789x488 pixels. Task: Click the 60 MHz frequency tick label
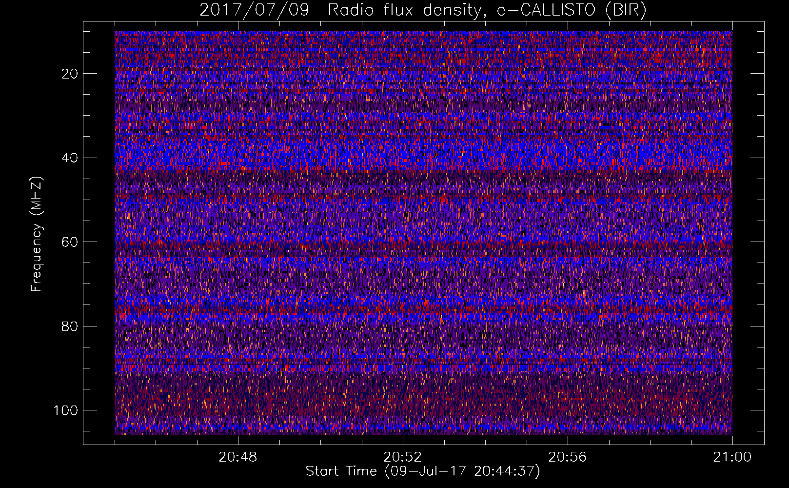click(70, 242)
